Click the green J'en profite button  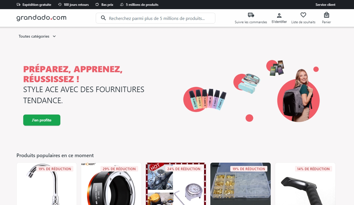(x=42, y=120)
